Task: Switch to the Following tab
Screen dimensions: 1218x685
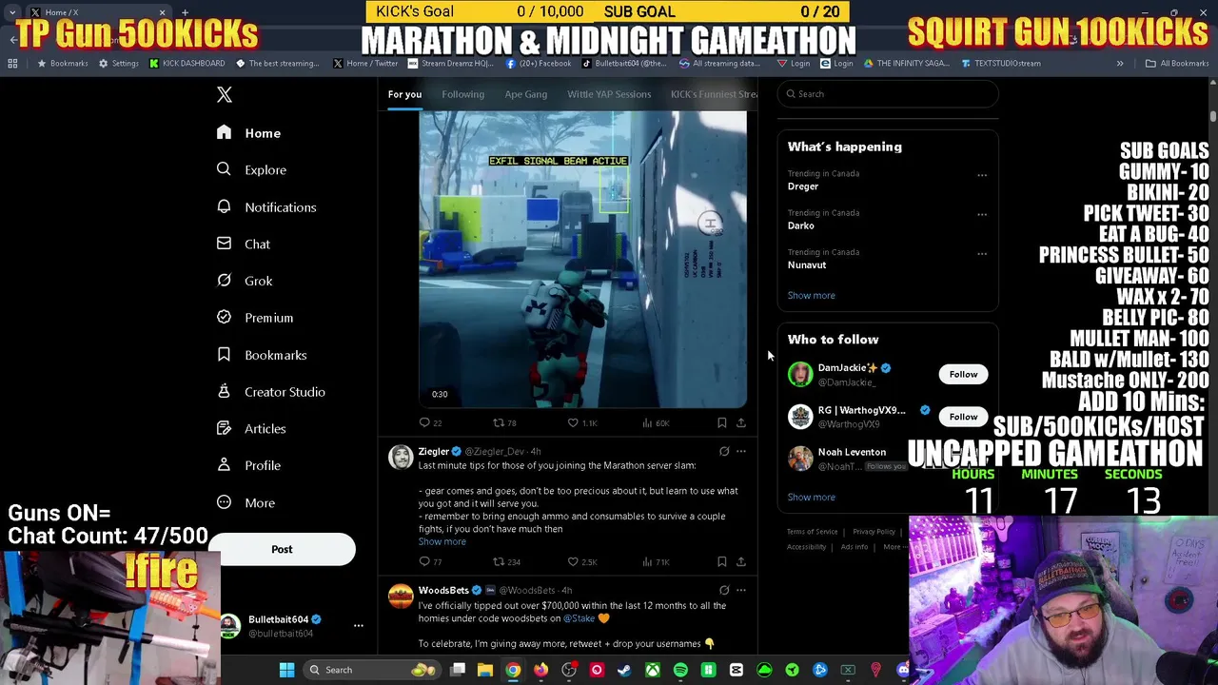Action: pos(462,94)
